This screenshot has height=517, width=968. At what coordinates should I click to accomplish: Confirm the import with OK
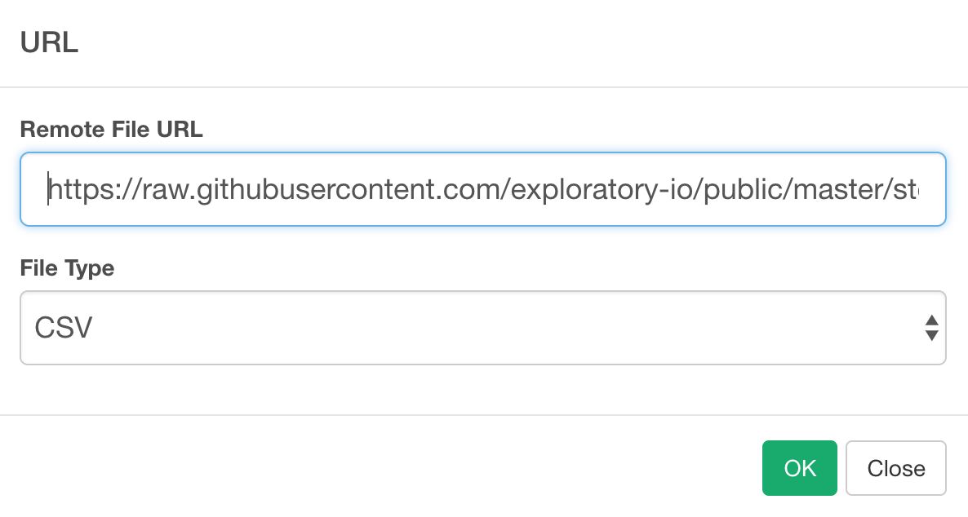tap(800, 467)
